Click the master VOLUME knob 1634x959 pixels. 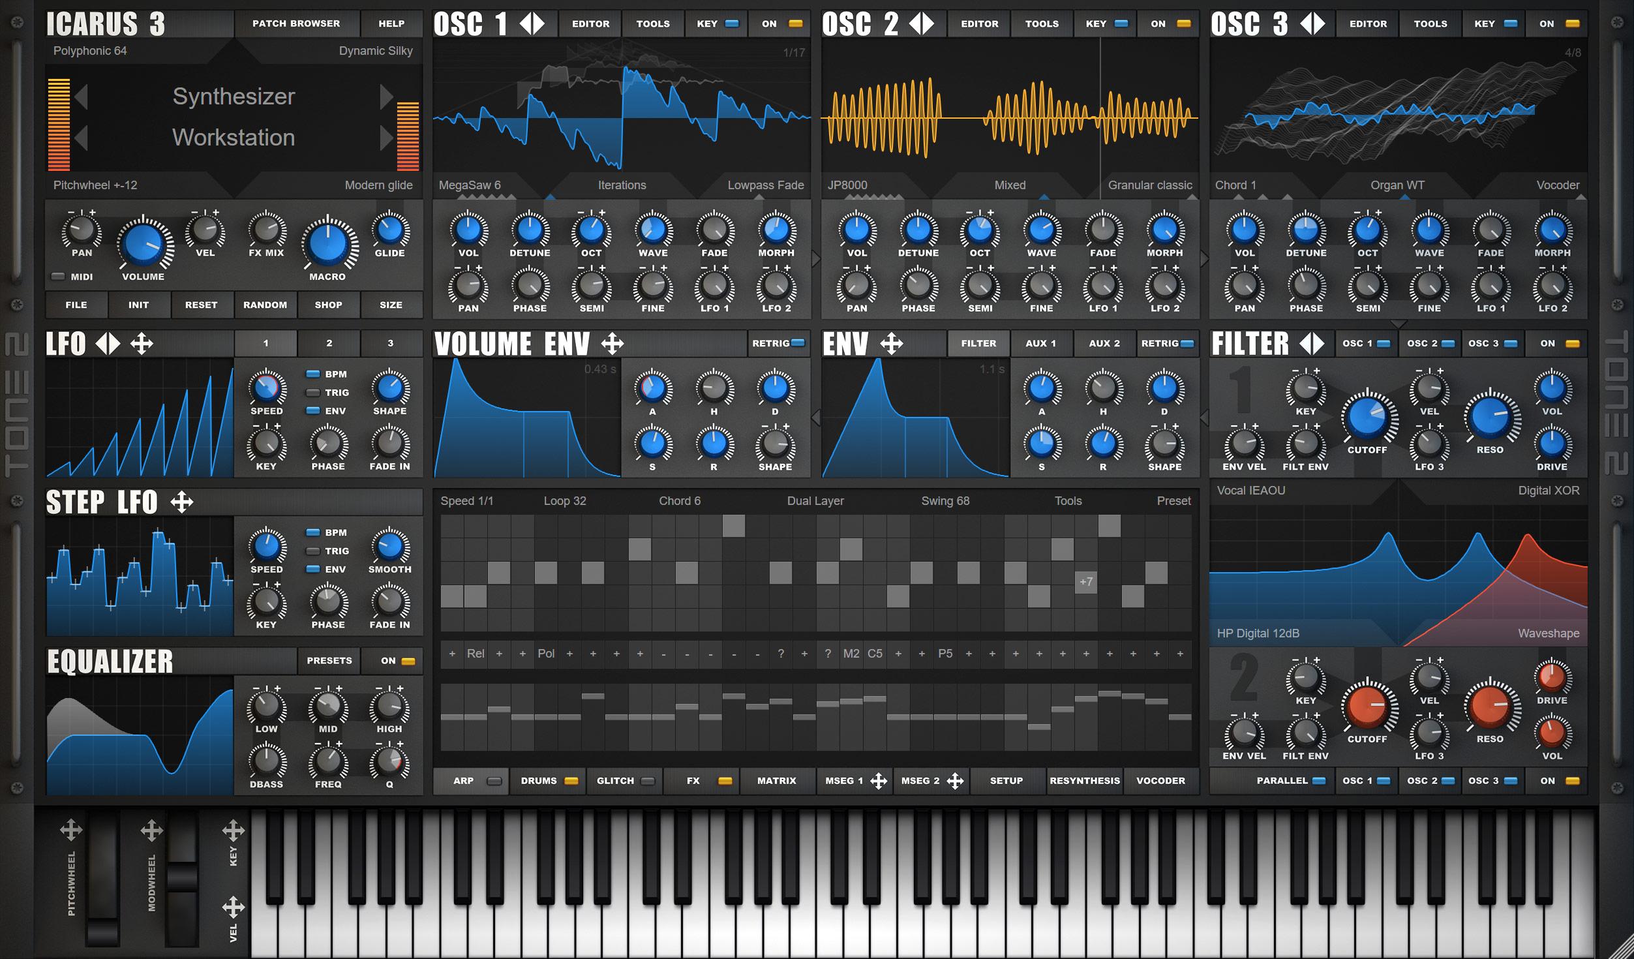(144, 244)
